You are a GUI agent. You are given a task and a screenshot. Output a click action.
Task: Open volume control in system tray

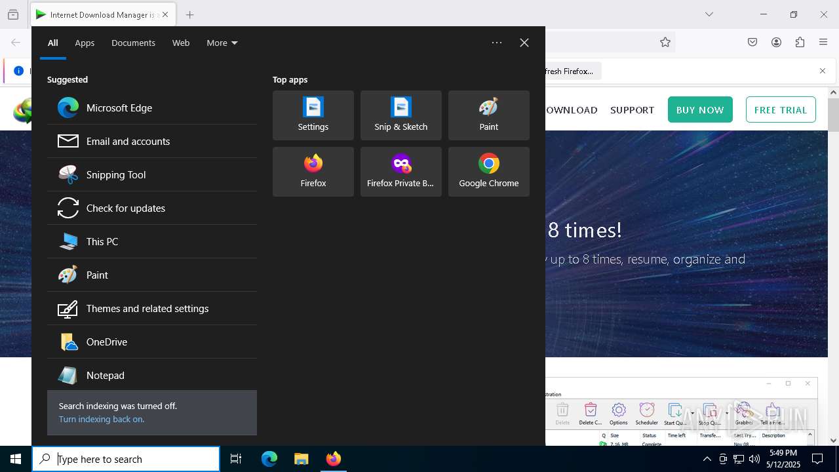tap(754, 459)
